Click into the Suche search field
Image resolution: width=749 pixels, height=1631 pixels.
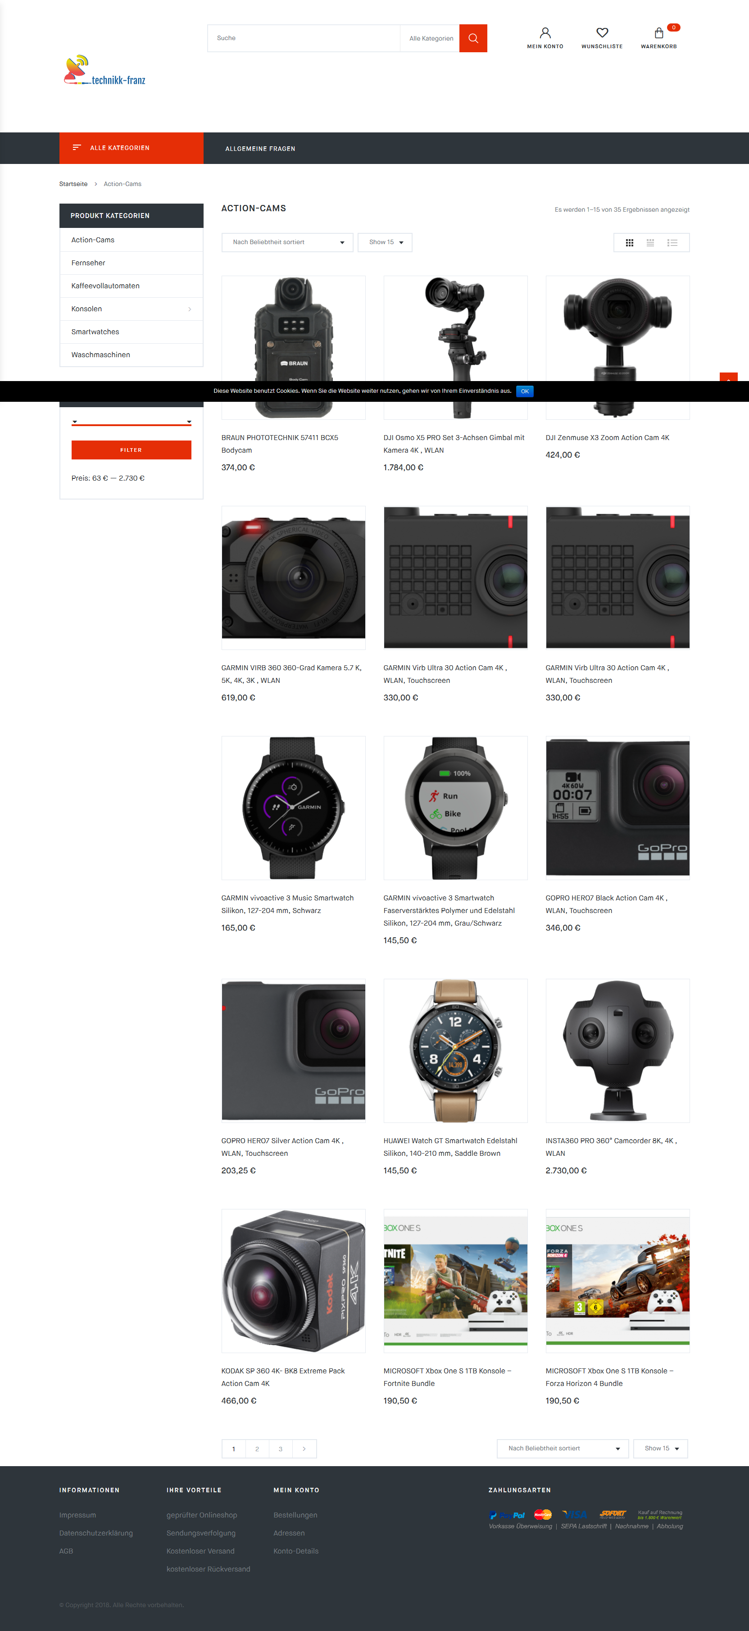[303, 39]
